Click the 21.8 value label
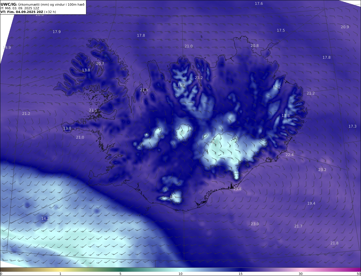This screenshot has height=276, width=361. click(334, 243)
